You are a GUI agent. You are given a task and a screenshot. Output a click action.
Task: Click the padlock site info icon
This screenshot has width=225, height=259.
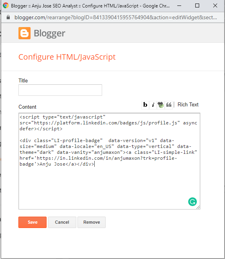coord(8,17)
